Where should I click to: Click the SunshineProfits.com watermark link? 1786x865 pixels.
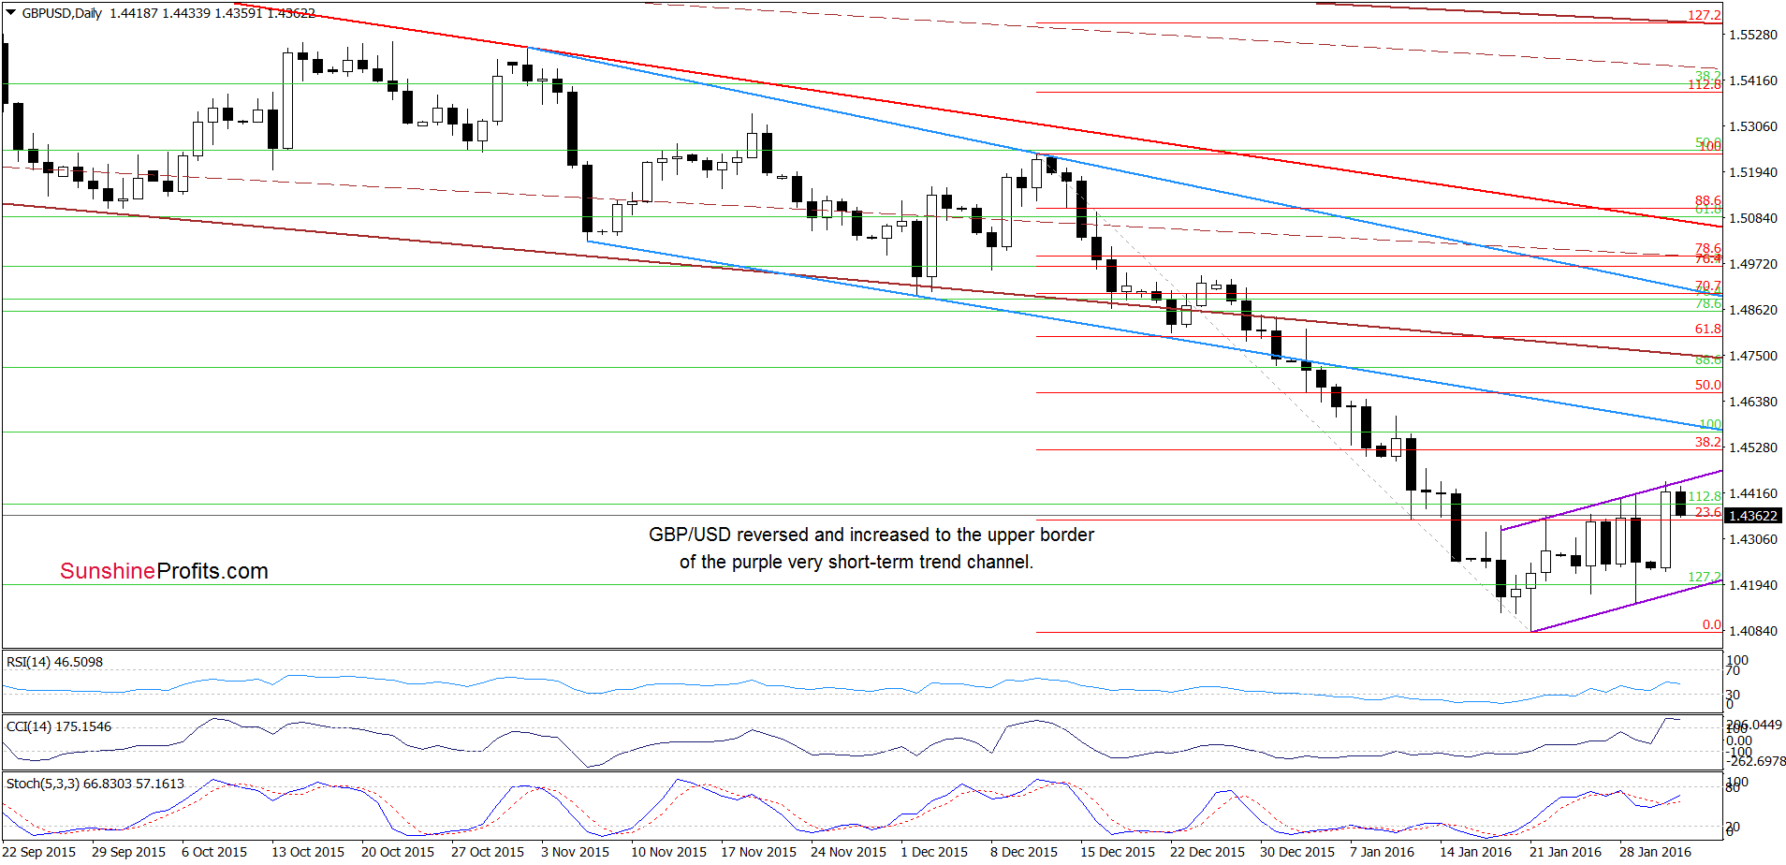point(164,571)
